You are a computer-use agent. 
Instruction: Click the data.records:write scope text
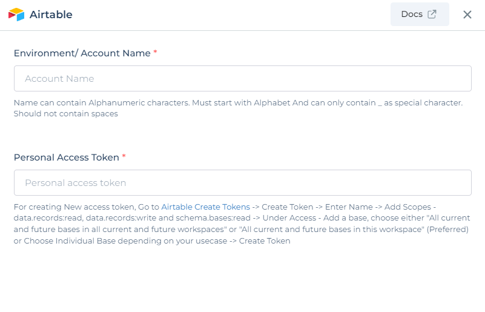121,218
